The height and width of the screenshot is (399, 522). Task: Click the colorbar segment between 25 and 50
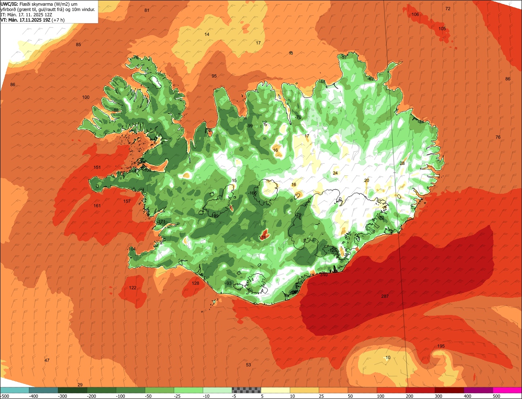click(334, 390)
